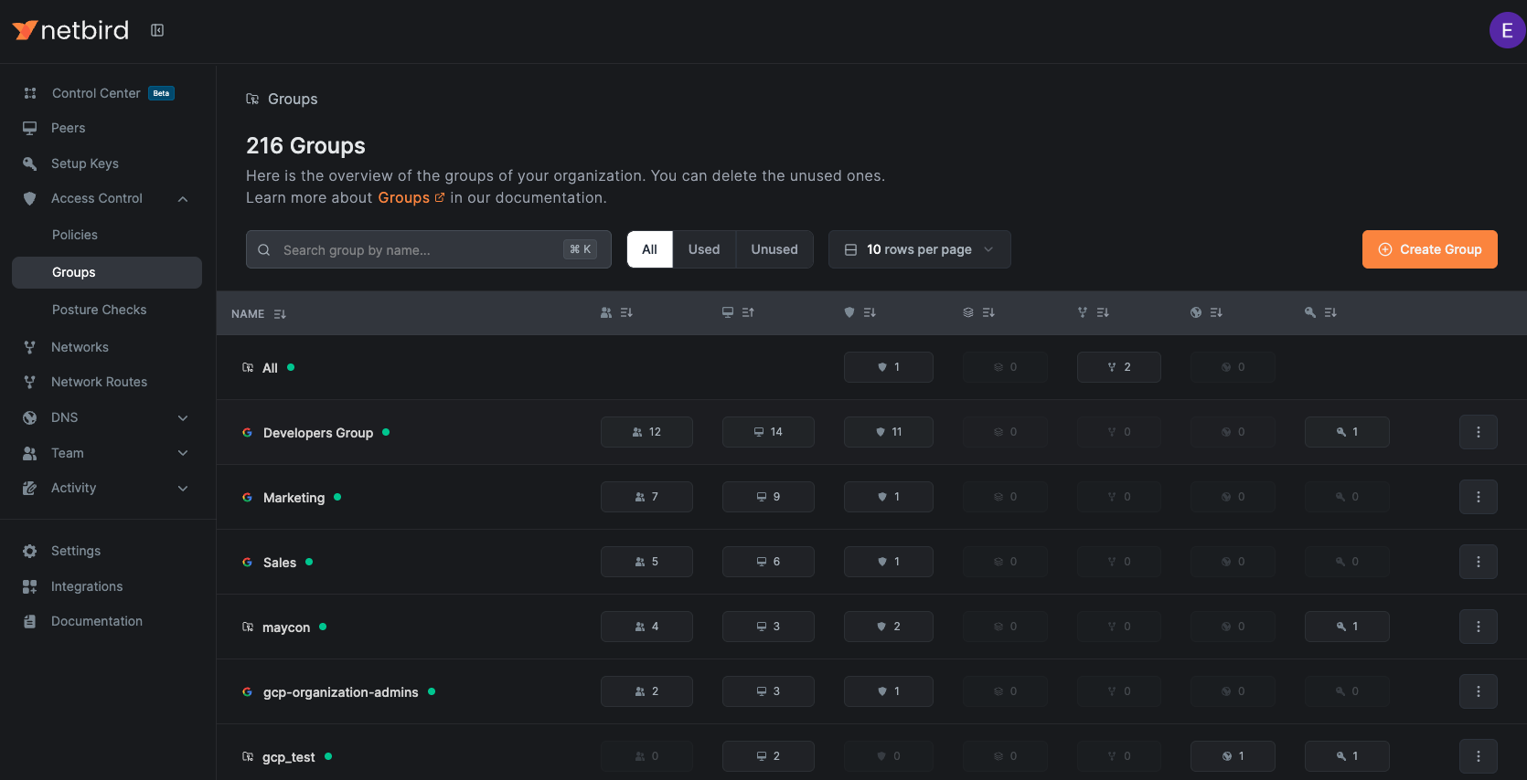The image size is (1527, 780).
Task: Collapse the sidebar using the panel icon
Action: point(157,30)
